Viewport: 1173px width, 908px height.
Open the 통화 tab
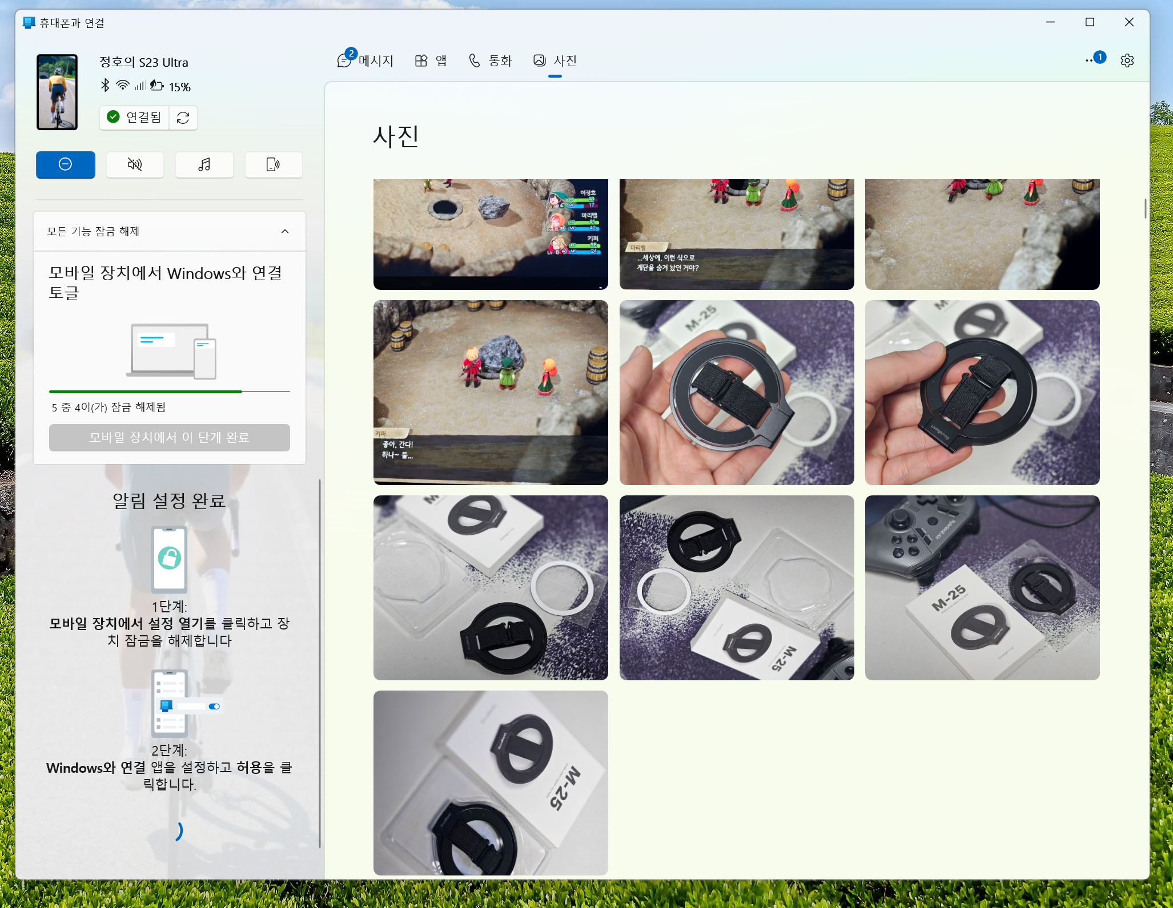[x=491, y=60]
